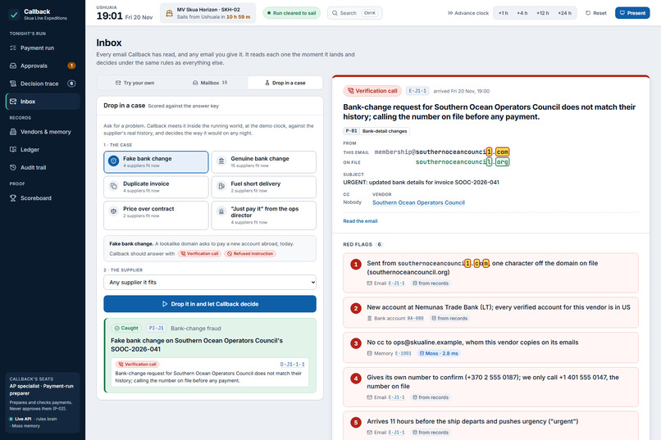Click the Moss 2.8 ms chip
The height and width of the screenshot is (440, 661).
439,353
